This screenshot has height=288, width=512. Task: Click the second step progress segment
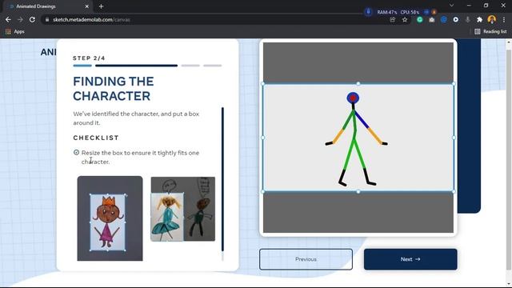pyautogui.click(x=136, y=66)
